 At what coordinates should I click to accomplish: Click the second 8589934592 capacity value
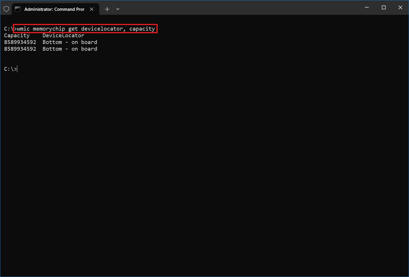point(20,49)
